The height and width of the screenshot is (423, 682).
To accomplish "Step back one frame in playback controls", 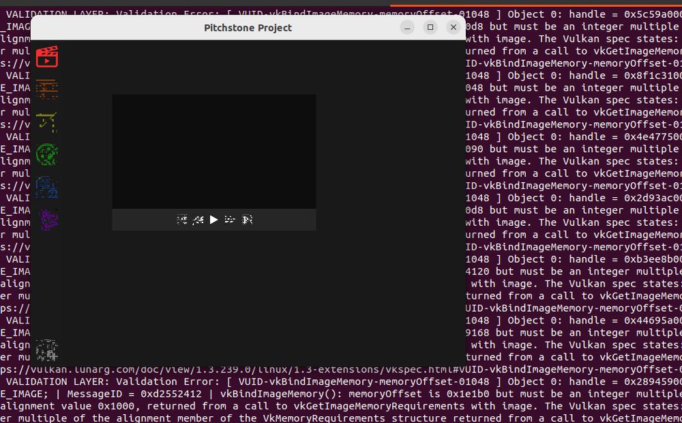I will click(197, 220).
